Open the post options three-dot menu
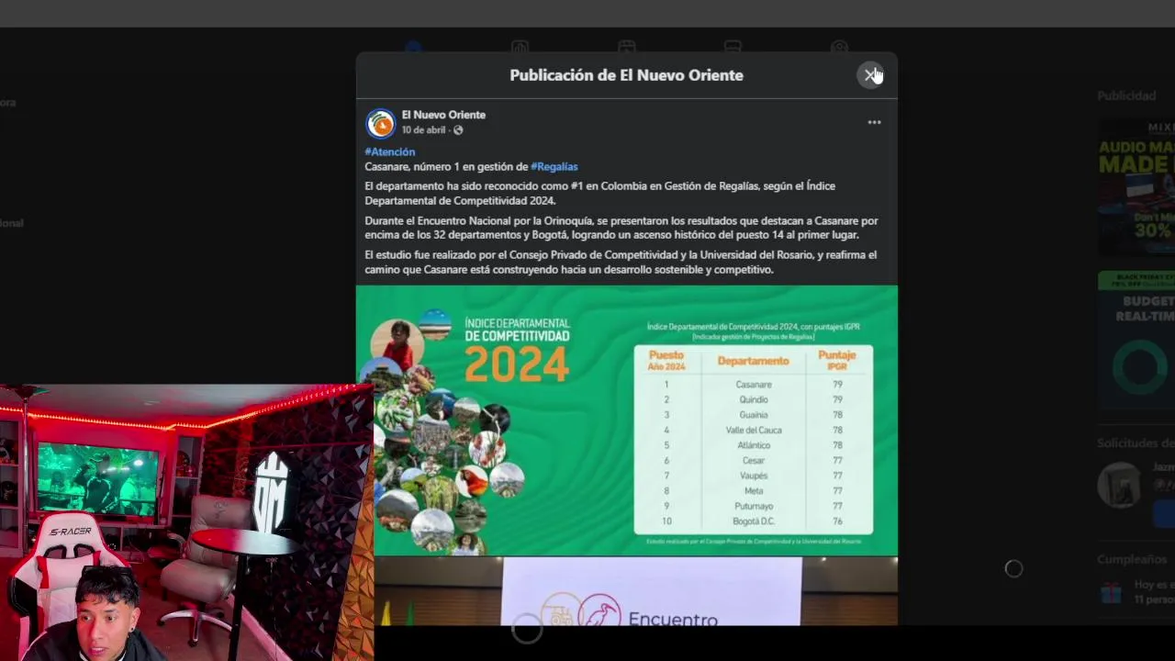1175x661 pixels. click(x=874, y=122)
